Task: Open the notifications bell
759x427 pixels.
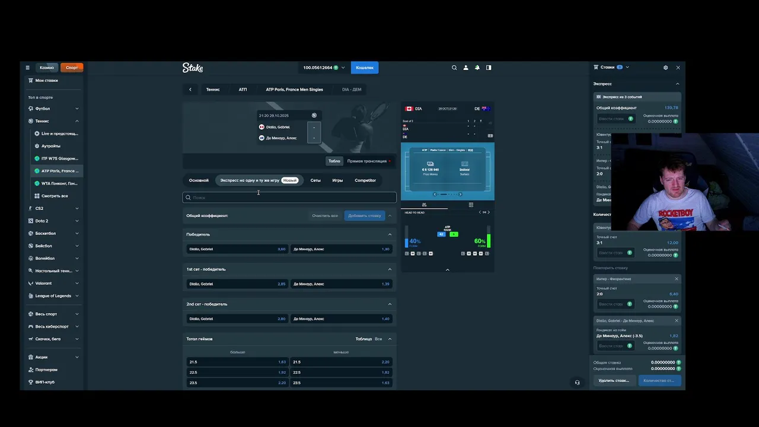Action: pyautogui.click(x=477, y=68)
